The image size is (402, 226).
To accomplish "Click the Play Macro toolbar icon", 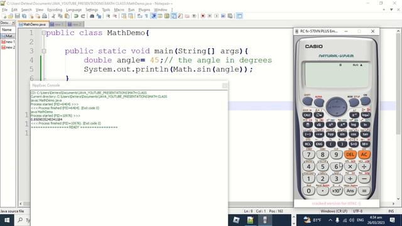I will [x=216, y=16].
